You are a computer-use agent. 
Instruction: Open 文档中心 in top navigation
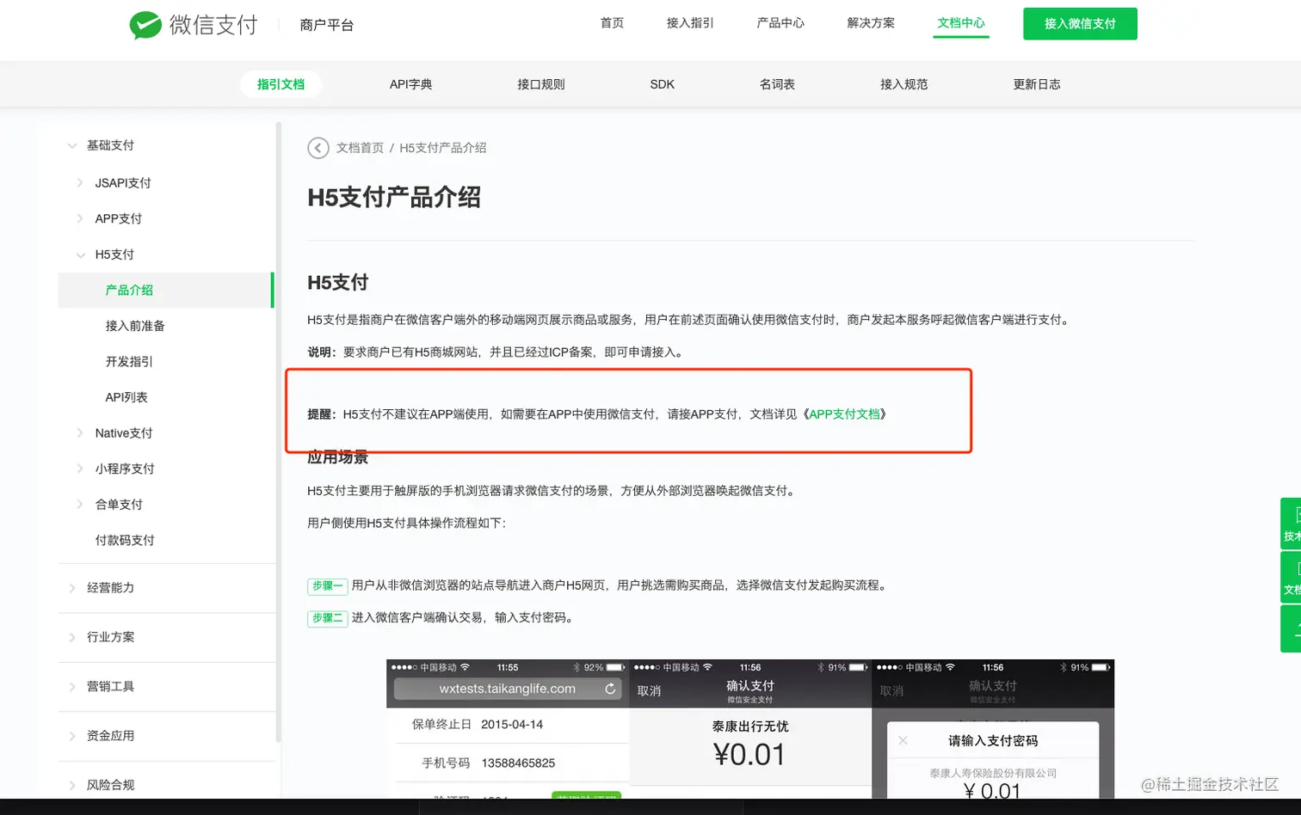pyautogui.click(x=961, y=23)
